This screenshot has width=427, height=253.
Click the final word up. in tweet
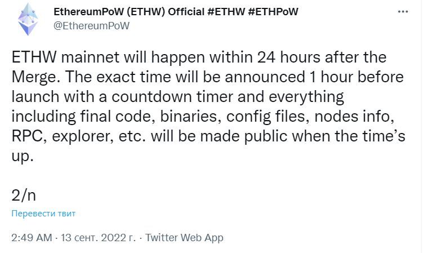point(22,157)
